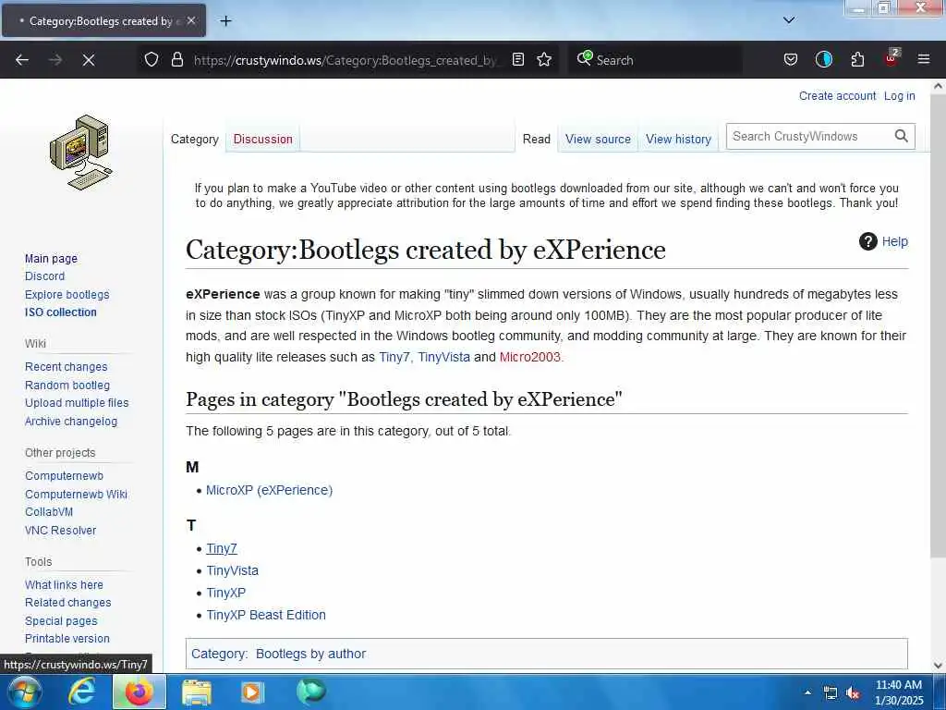Open the Extensions puzzle icon

[857, 59]
